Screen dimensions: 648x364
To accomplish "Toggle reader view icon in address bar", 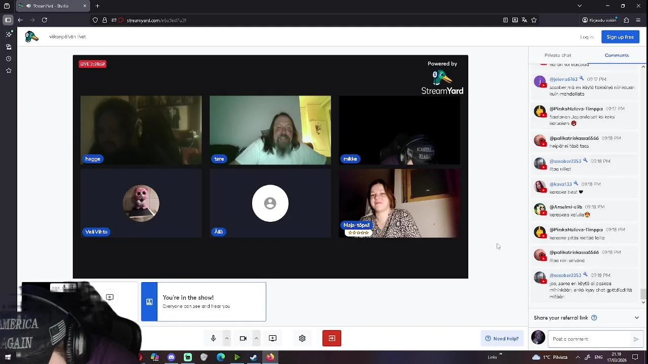I will point(505,20).
